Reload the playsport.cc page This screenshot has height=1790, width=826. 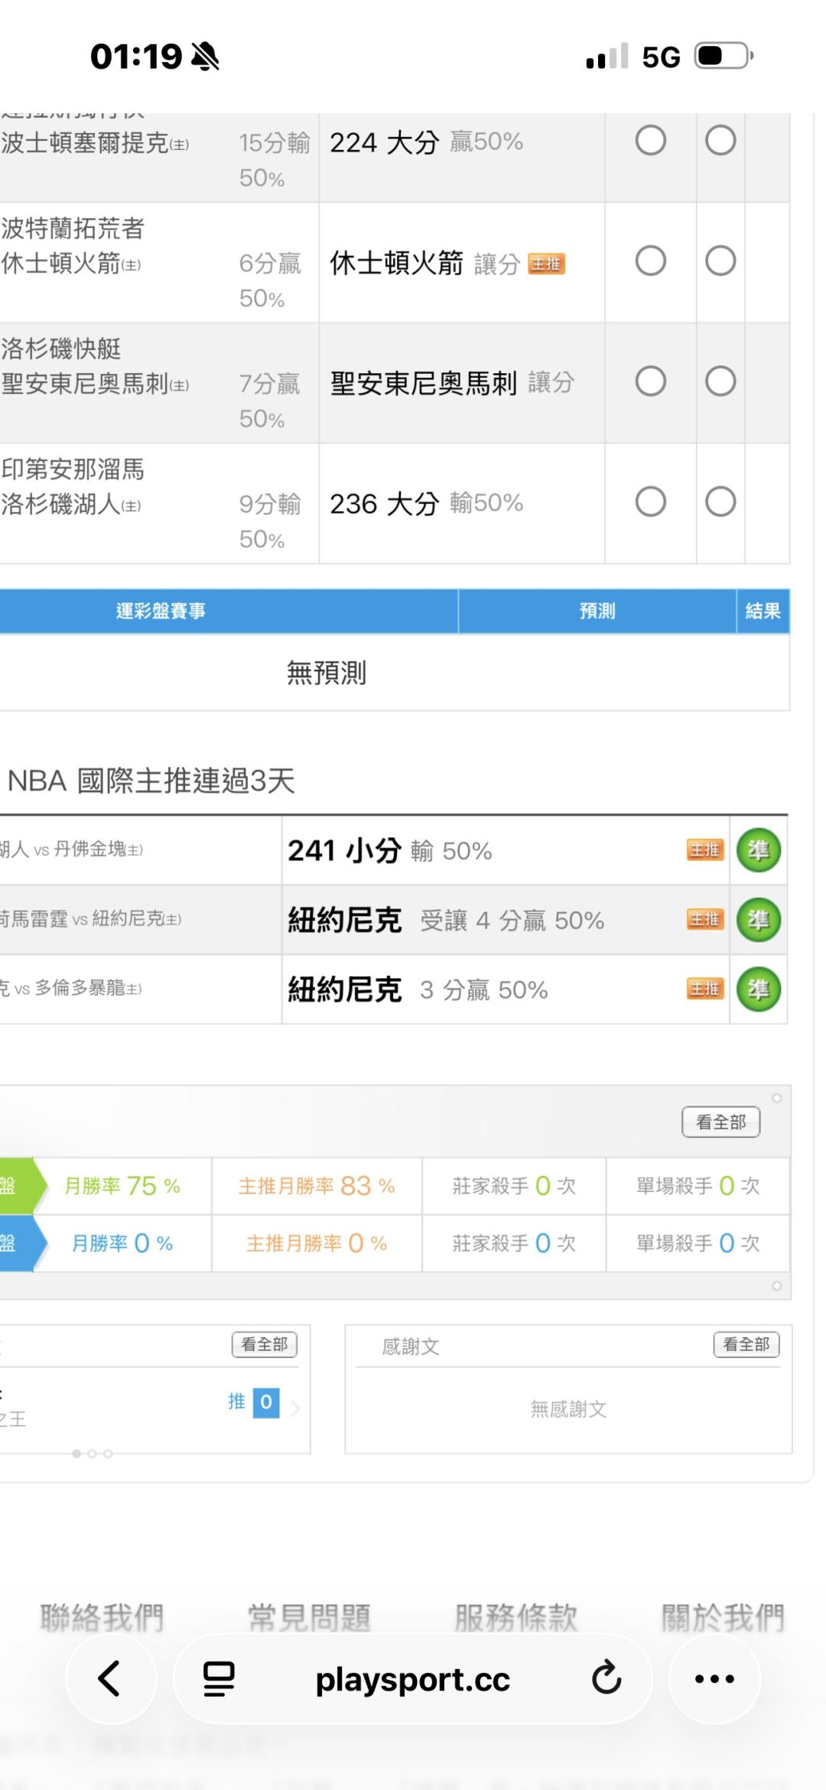coord(606,1678)
